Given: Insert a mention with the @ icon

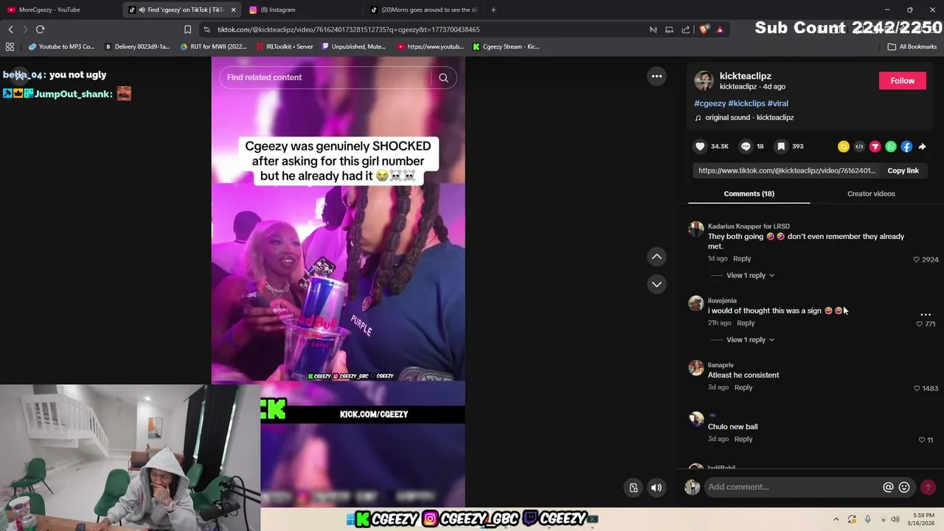Looking at the screenshot, I should 888,487.
